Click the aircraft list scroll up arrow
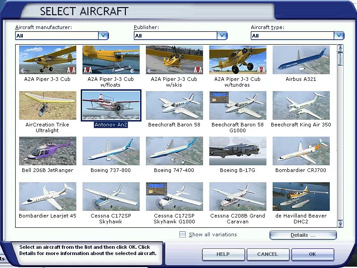357x268 pixels. click(x=340, y=48)
